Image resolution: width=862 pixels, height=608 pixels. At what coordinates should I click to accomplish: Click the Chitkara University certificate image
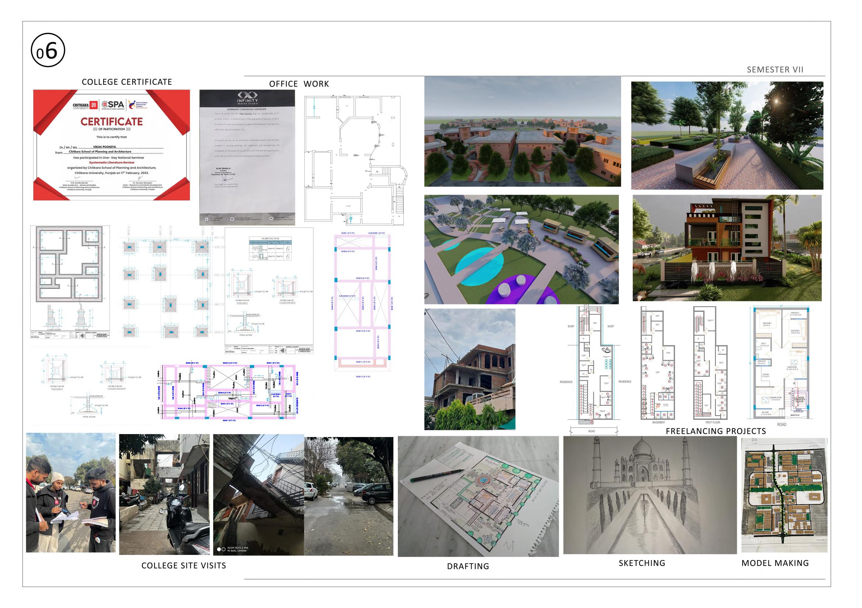(112, 145)
